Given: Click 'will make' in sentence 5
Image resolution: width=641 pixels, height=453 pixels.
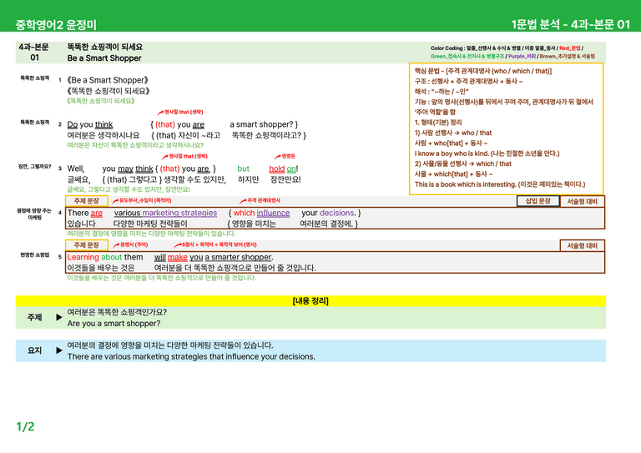Looking at the screenshot, I should pos(171,257).
